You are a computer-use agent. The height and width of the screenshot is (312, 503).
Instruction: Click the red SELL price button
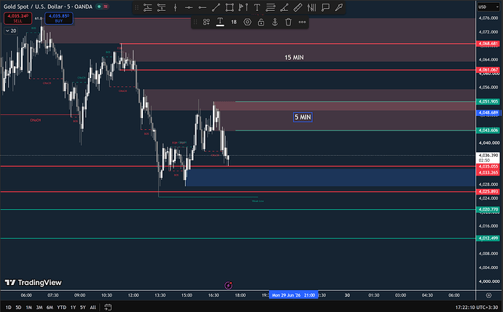pos(18,18)
